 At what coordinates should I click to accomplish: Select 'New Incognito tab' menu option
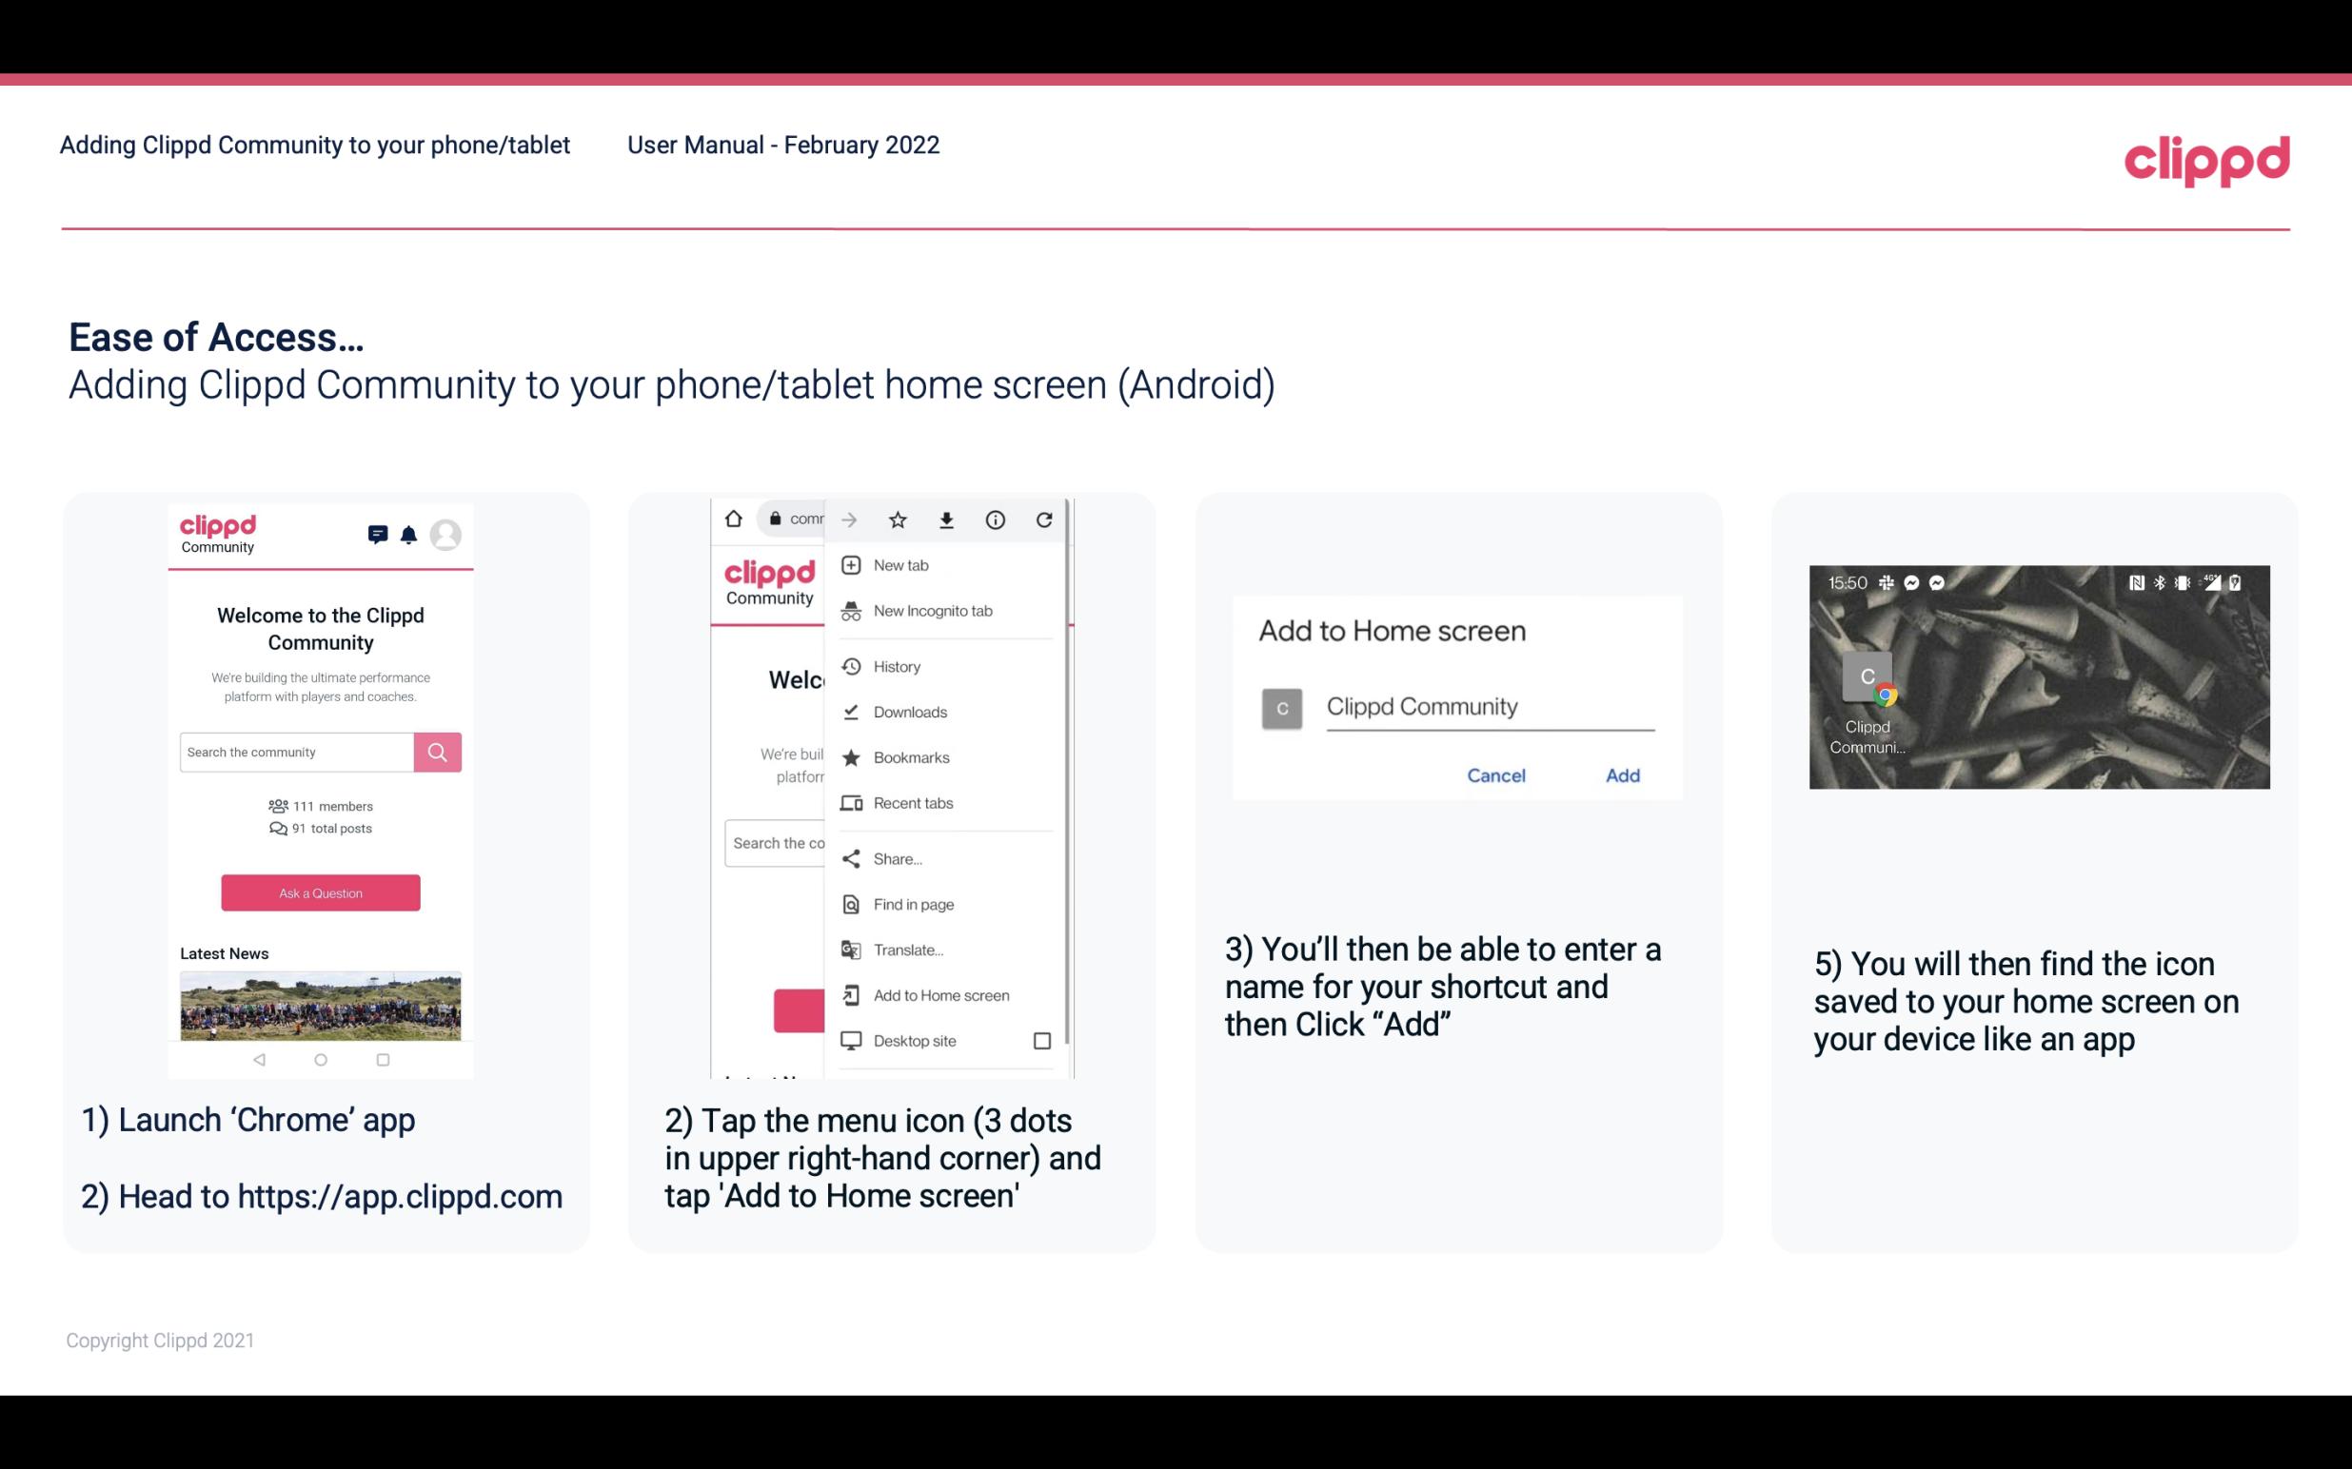pyautogui.click(x=933, y=611)
